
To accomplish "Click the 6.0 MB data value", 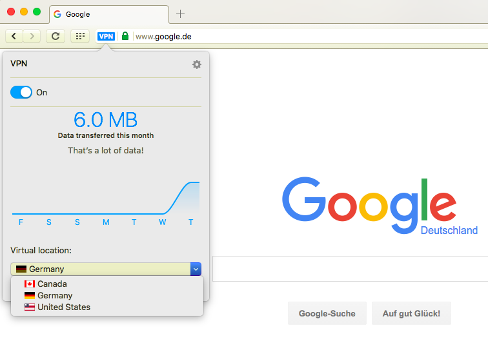I will (105, 120).
